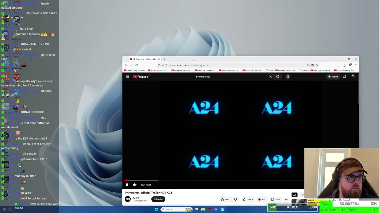Click the video title Primetime Official Trailer HD
Image resolution: width=379 pixels, height=213 pixels.
148,193
